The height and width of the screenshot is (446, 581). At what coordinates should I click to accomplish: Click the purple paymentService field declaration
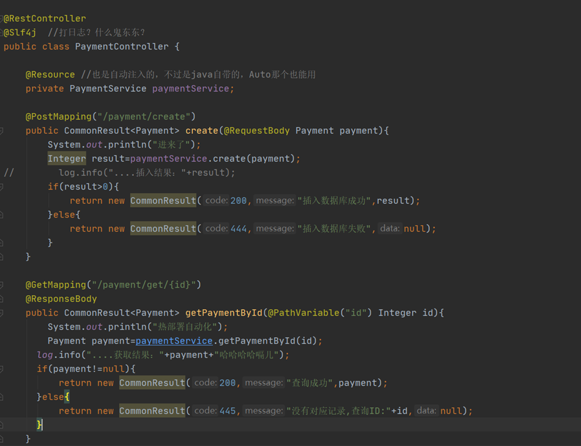(x=190, y=89)
